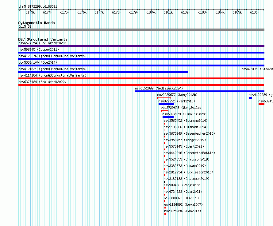This screenshot has width=273, height=226.
Task: Open esv1124892 (Levy2007) label
Action: (x=183, y=204)
